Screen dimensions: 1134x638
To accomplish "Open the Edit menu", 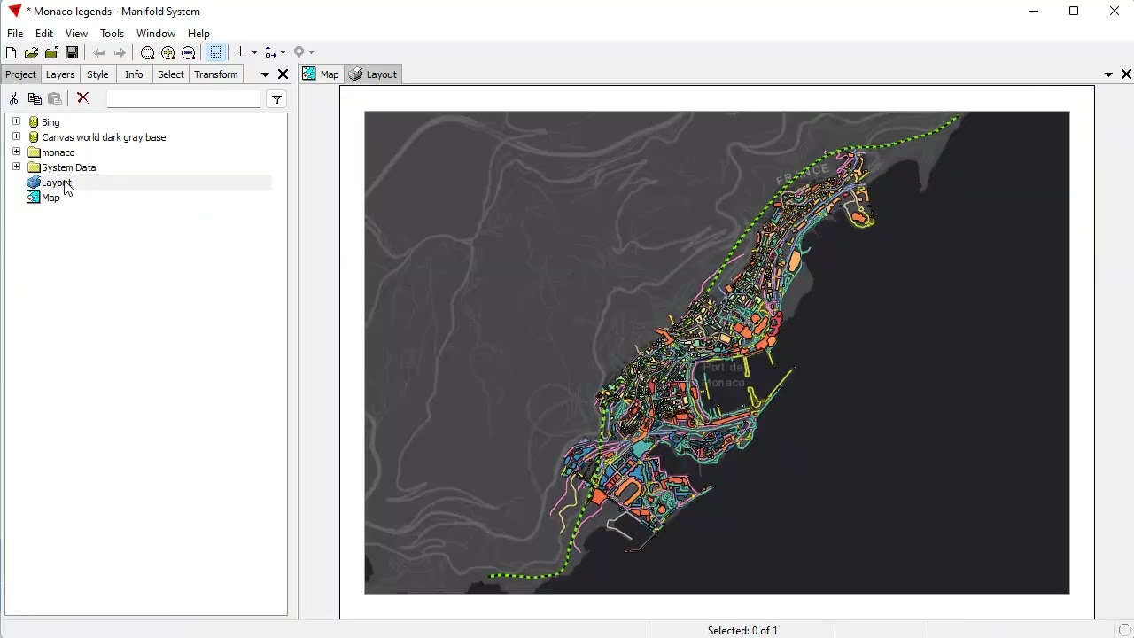I will (44, 33).
